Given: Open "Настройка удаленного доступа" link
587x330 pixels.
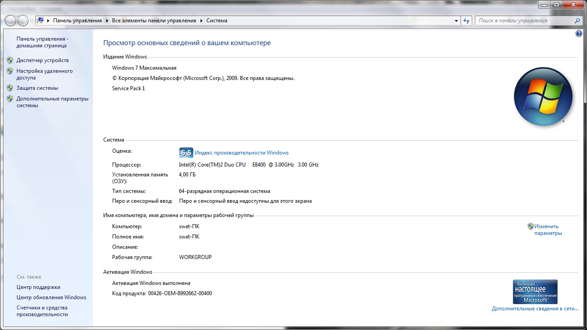Looking at the screenshot, I should coord(45,74).
